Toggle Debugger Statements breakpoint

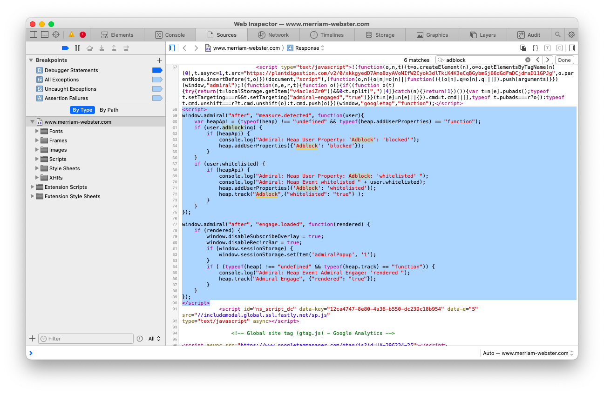tap(157, 70)
